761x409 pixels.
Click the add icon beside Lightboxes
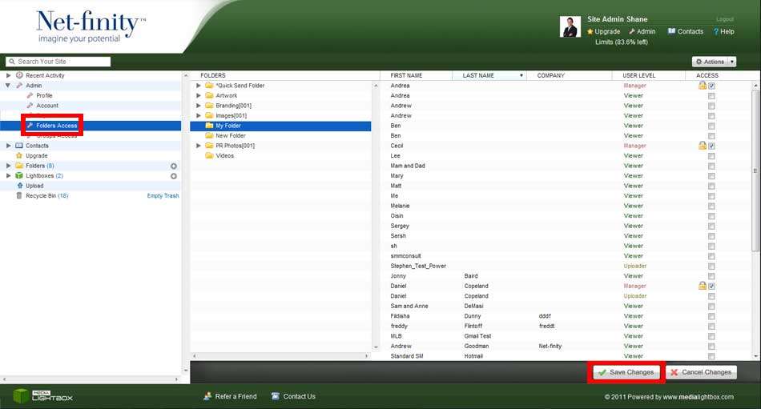[174, 175]
